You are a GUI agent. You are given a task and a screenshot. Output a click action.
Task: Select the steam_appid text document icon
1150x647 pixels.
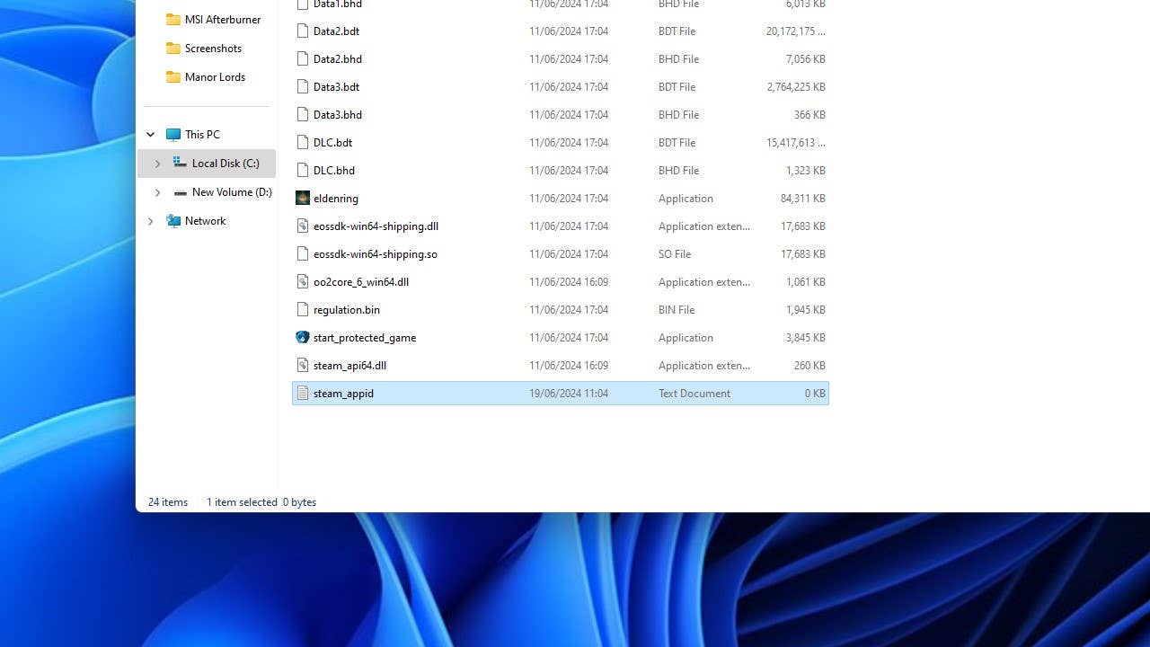303,394
